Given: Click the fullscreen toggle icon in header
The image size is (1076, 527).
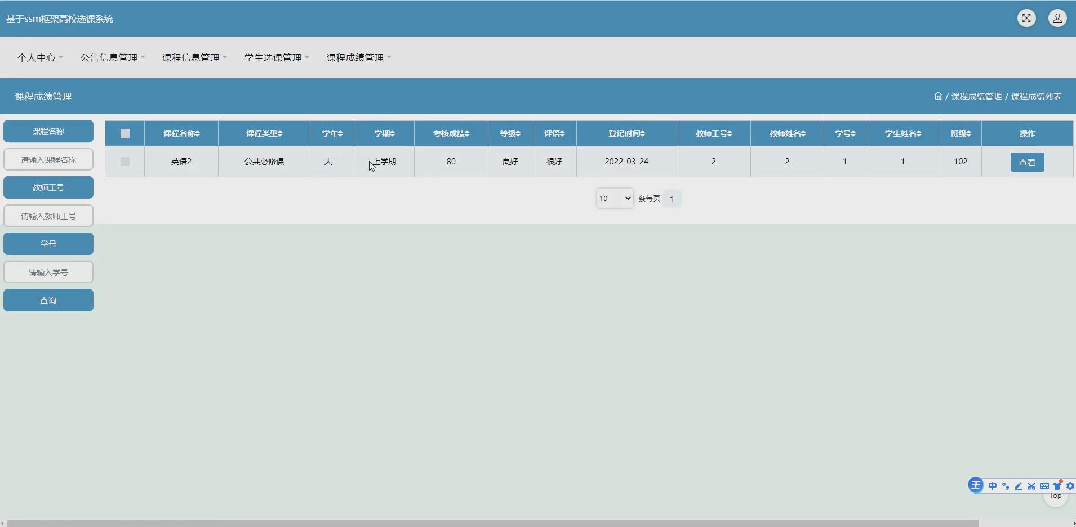Looking at the screenshot, I should tap(1026, 18).
